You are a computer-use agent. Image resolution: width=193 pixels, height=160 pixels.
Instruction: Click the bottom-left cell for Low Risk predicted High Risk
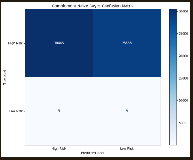click(59, 111)
